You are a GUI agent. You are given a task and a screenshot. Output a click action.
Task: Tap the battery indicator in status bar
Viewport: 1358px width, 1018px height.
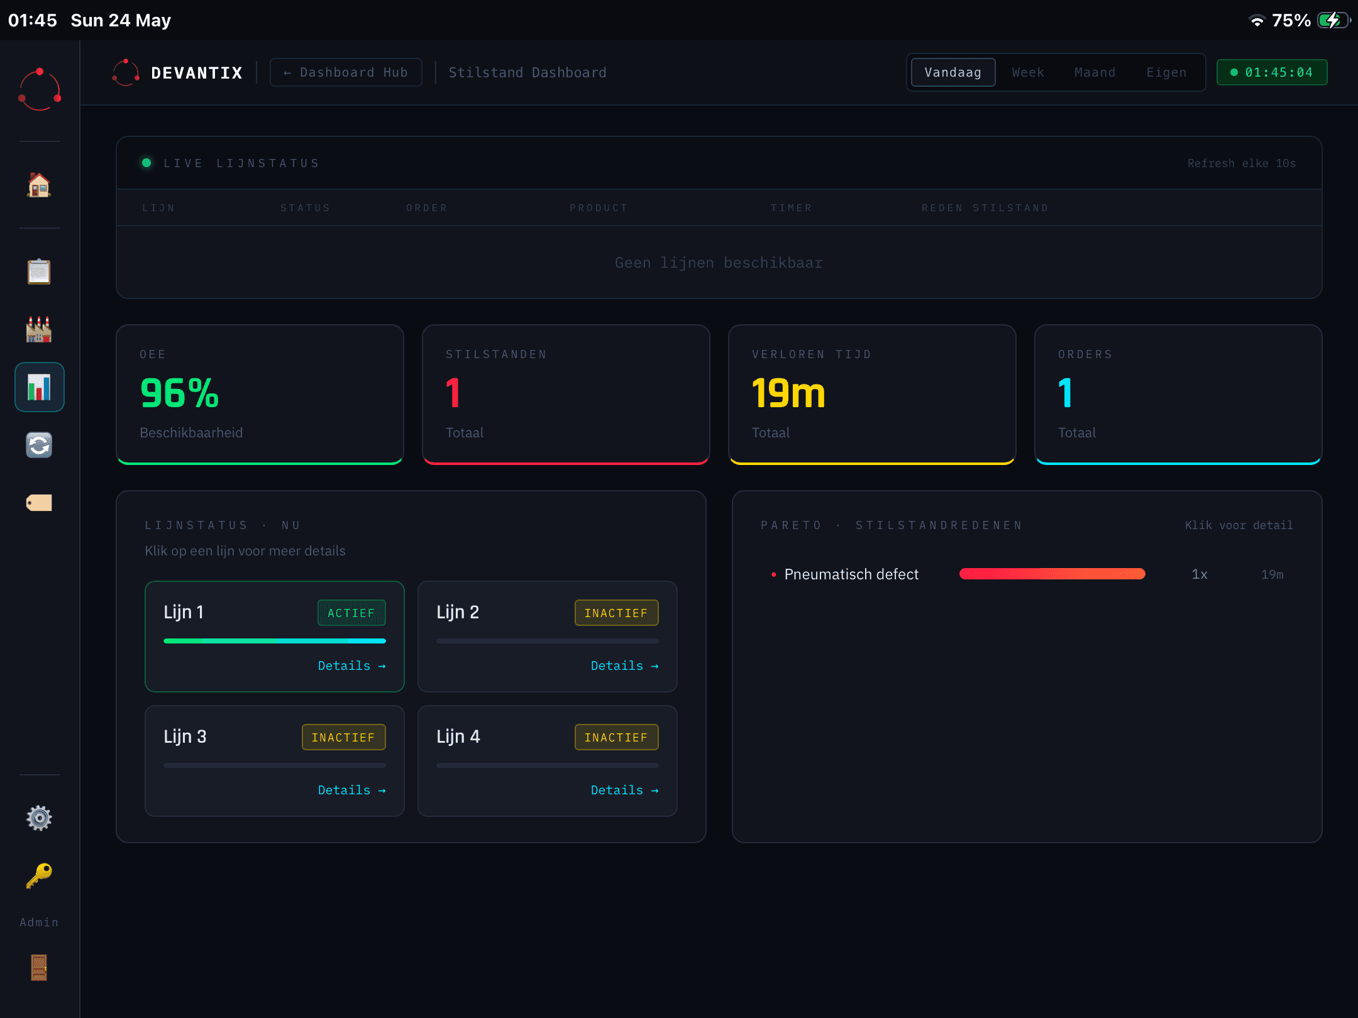pyautogui.click(x=1333, y=20)
